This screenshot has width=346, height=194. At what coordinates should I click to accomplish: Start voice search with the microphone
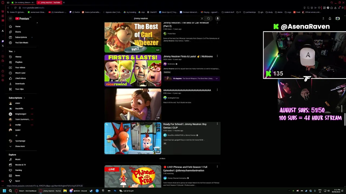coord(218,19)
